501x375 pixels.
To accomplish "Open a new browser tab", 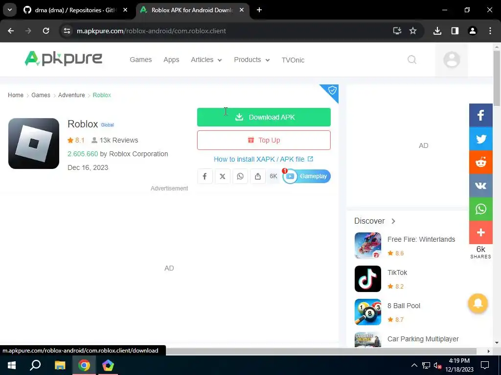I will (x=259, y=10).
